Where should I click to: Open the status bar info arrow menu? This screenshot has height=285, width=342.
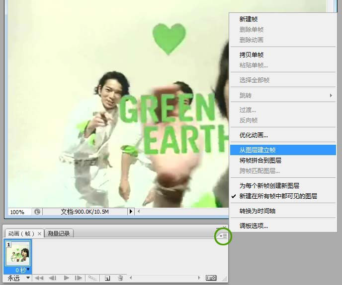point(131,212)
